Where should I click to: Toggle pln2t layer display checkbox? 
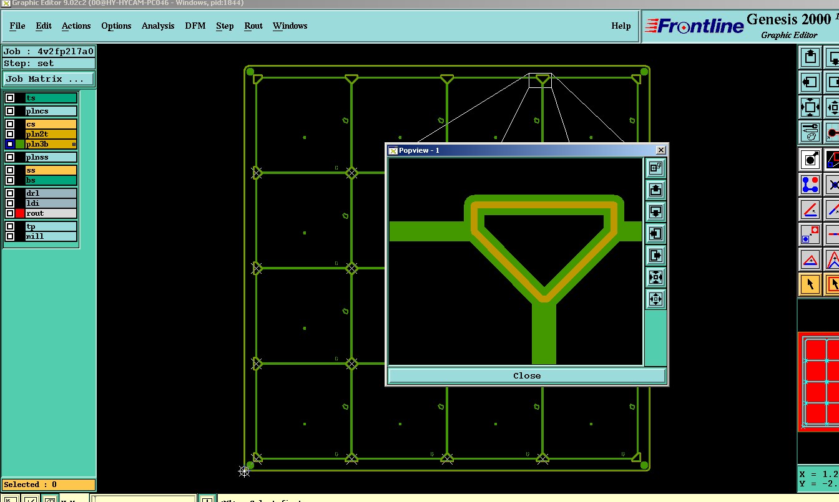point(10,134)
